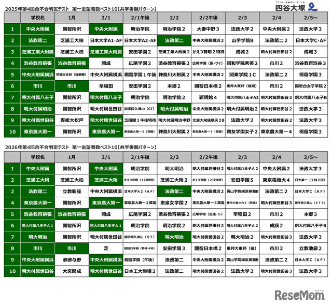Select the 専修大松戸 cell
Image resolution: width=332 pixels, height=307 pixels.
(x=72, y=120)
